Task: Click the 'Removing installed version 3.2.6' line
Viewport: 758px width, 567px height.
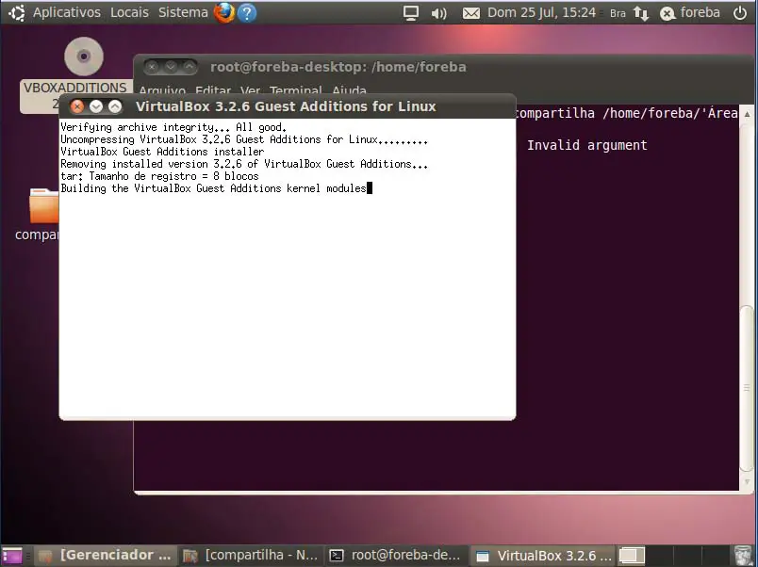Action: click(244, 164)
